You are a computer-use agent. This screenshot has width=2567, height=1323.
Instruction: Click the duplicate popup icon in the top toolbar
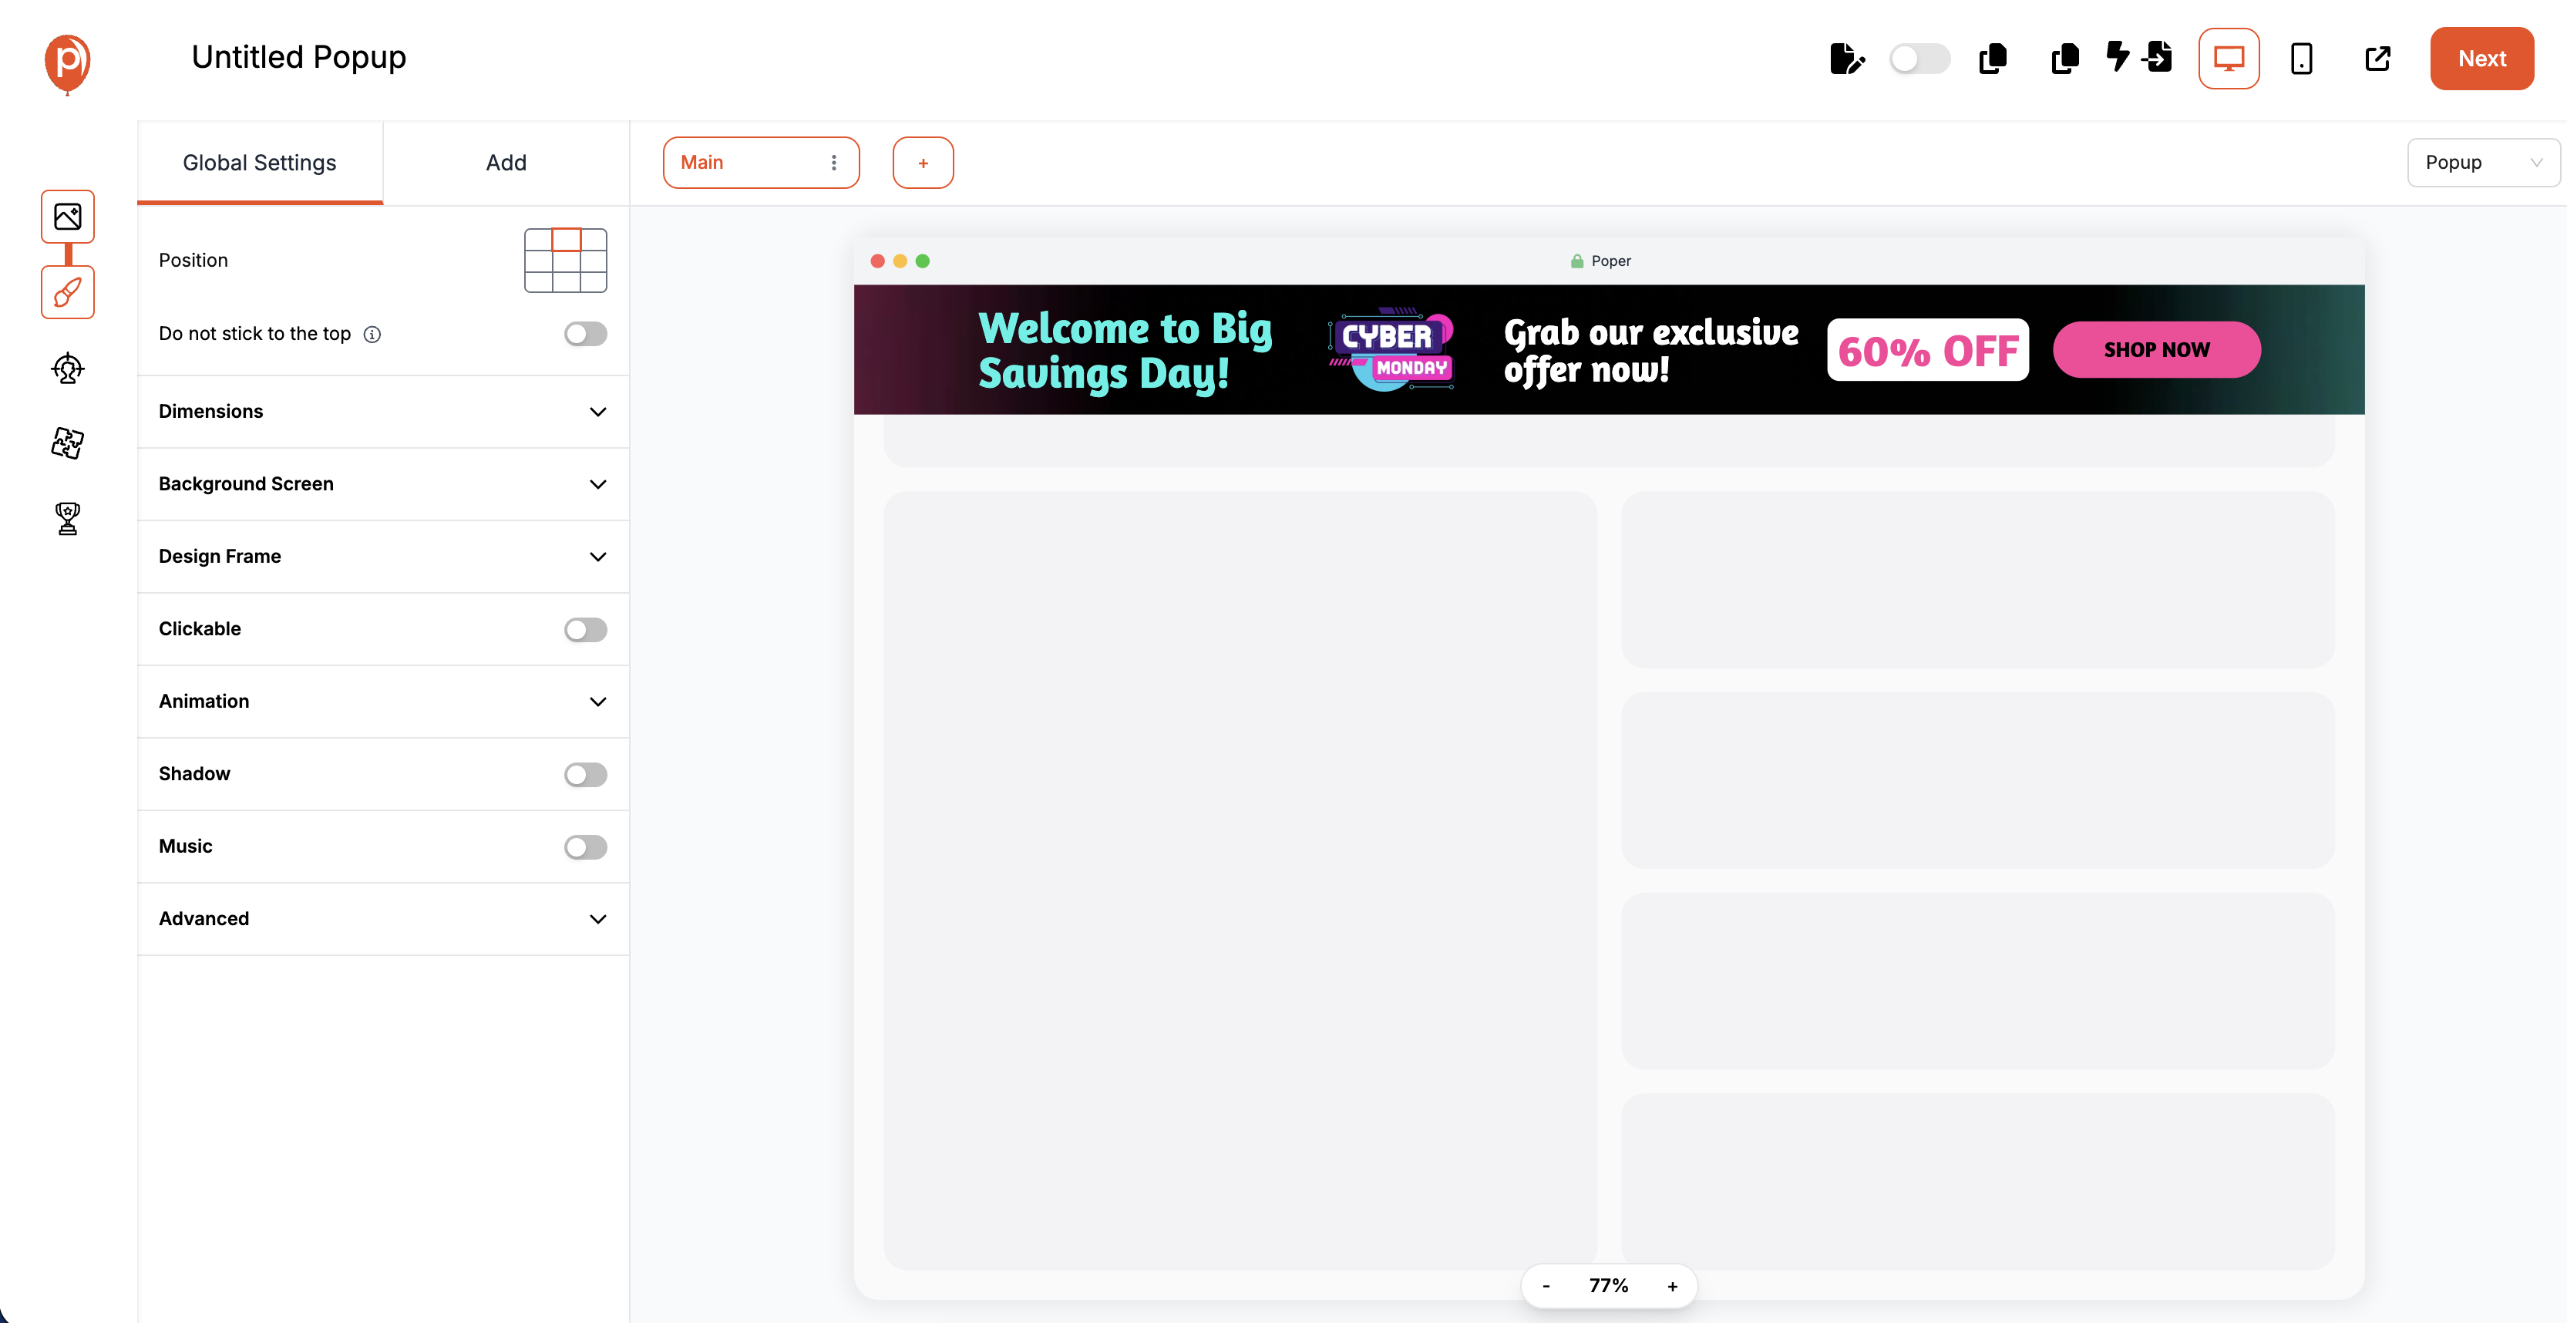[1993, 59]
